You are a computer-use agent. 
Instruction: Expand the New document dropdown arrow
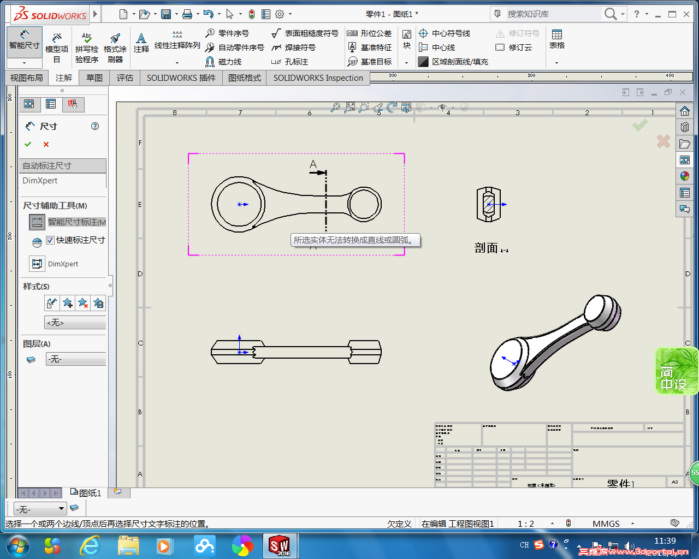(134, 14)
